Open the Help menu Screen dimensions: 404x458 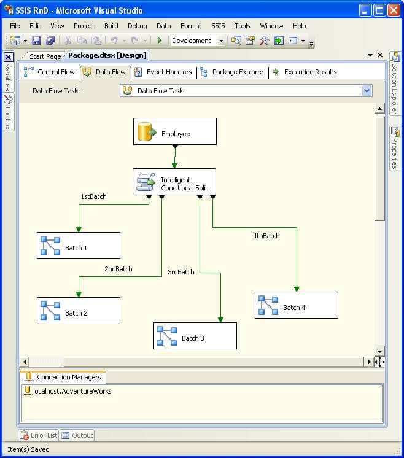(299, 26)
